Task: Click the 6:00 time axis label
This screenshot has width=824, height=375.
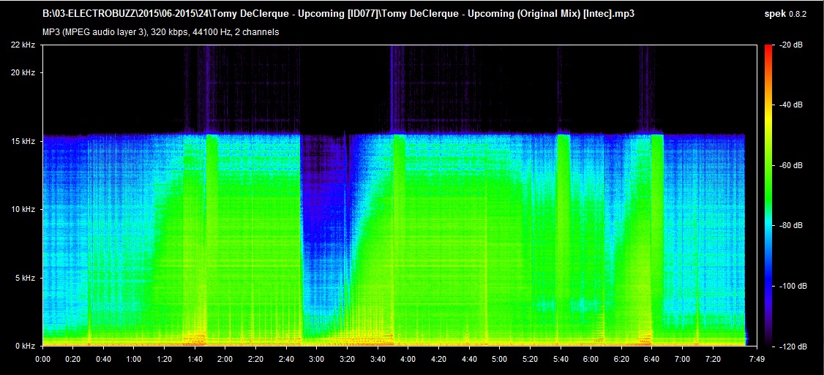Action: coord(591,359)
